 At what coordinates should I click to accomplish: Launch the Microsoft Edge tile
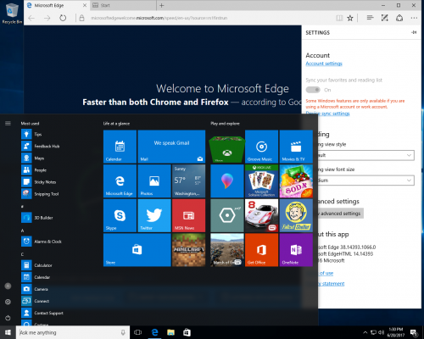pos(120,181)
